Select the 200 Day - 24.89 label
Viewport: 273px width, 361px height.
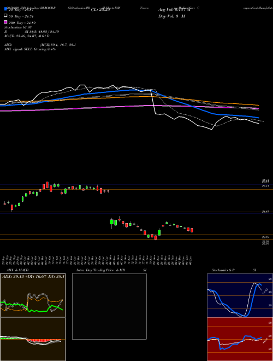[22, 23]
